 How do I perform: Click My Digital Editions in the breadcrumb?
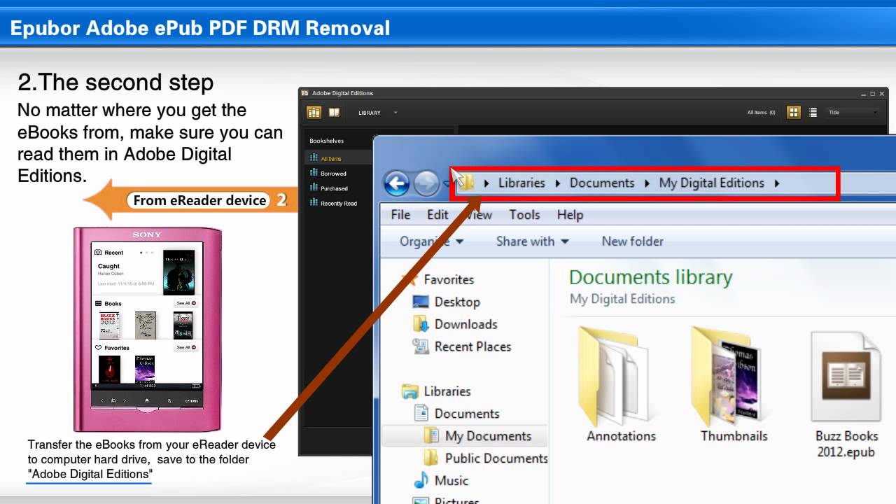click(711, 183)
